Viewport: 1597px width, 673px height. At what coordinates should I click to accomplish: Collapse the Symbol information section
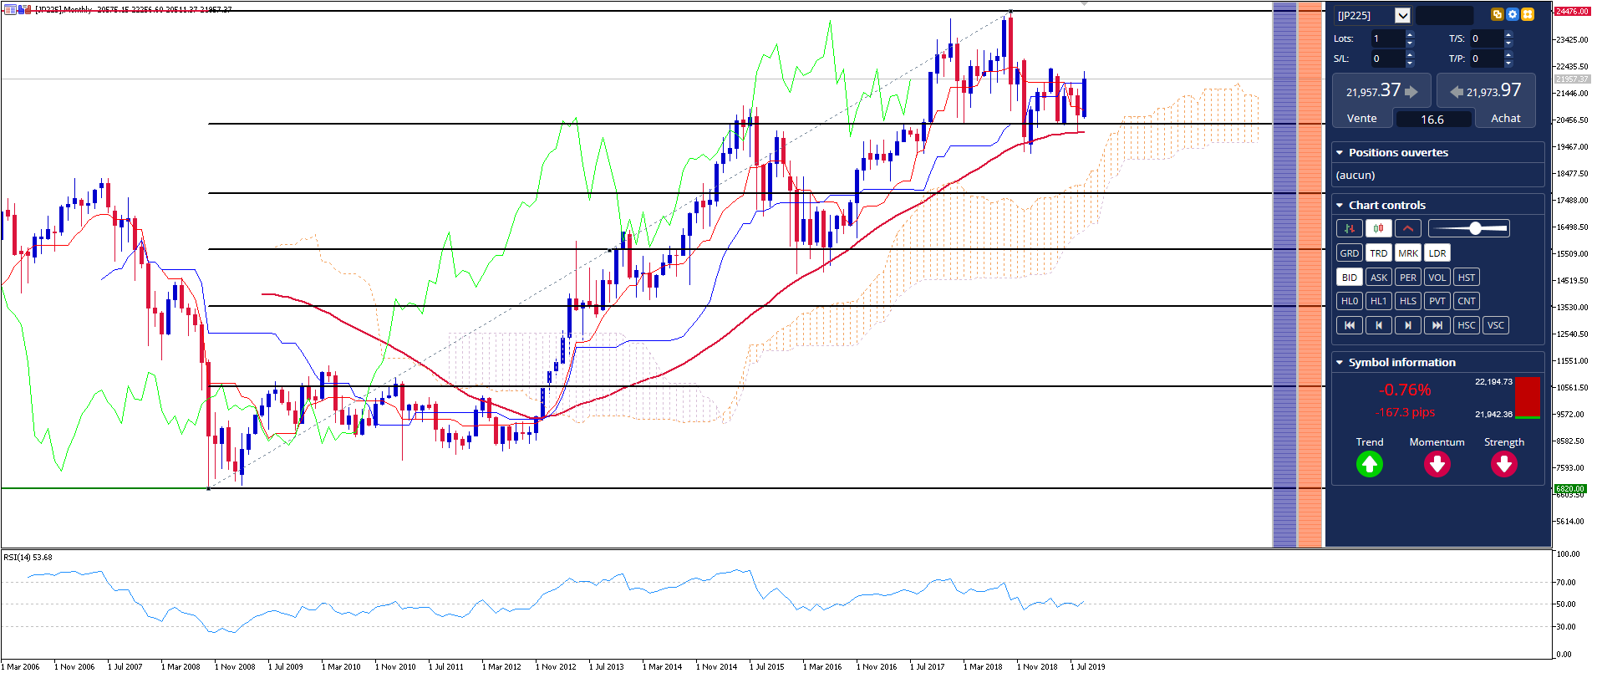[1340, 363]
